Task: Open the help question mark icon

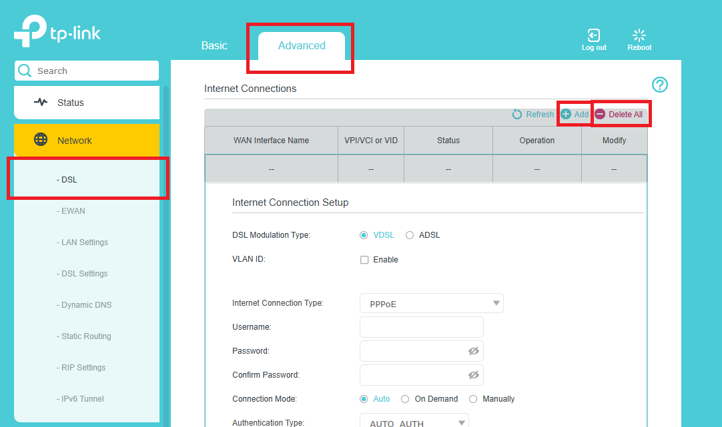Action: pyautogui.click(x=659, y=85)
